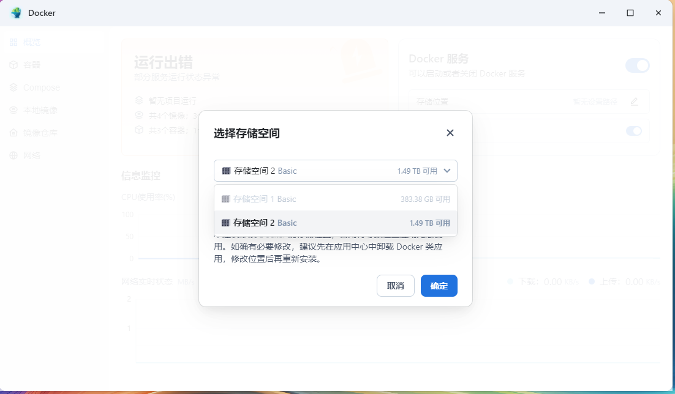Screen dimensions: 675x394
Task: Click the 1.49 TB 可用 text in dropdown field
Action: point(417,171)
